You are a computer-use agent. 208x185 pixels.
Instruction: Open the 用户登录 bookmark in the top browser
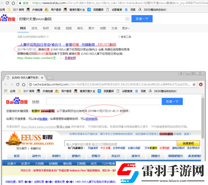point(53,10)
